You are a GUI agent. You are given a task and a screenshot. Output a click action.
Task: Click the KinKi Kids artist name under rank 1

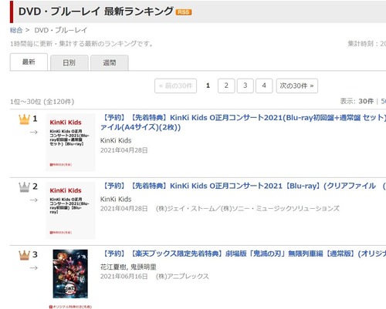[116, 140]
